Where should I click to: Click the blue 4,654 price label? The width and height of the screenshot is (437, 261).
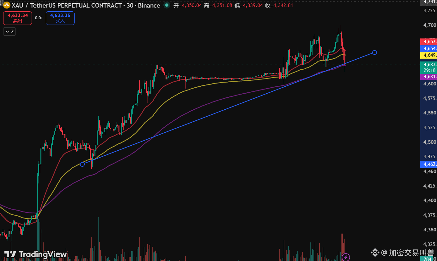tap(428, 49)
